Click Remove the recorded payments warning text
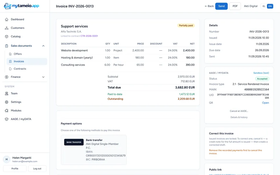This screenshot has height=175, width=280. (236, 152)
